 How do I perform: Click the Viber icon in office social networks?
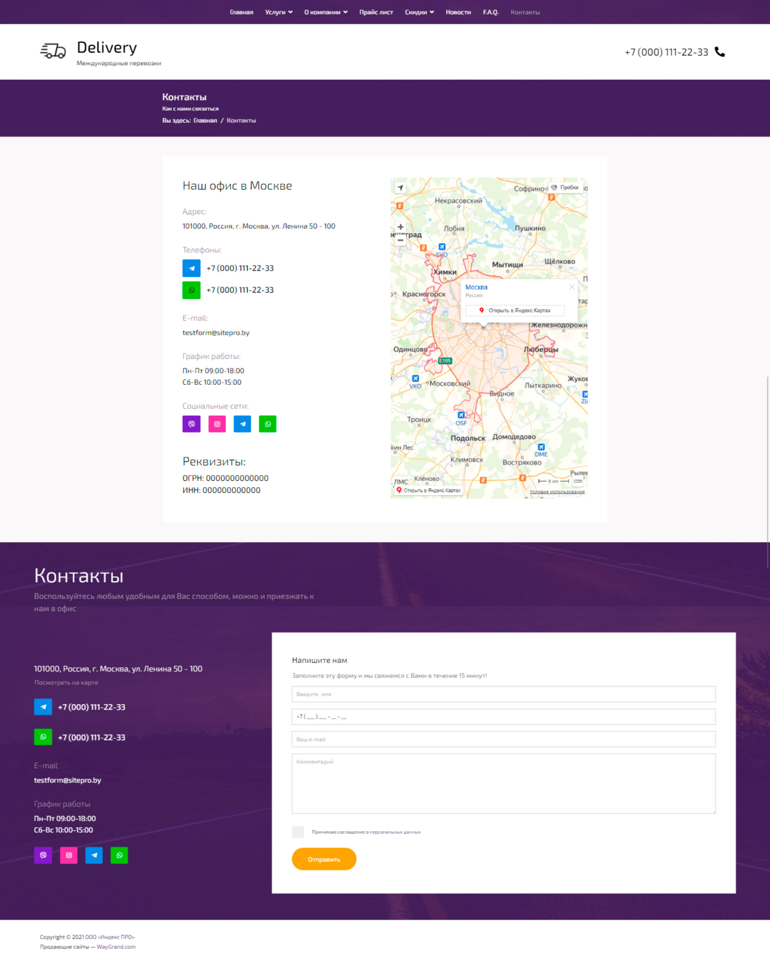point(191,424)
